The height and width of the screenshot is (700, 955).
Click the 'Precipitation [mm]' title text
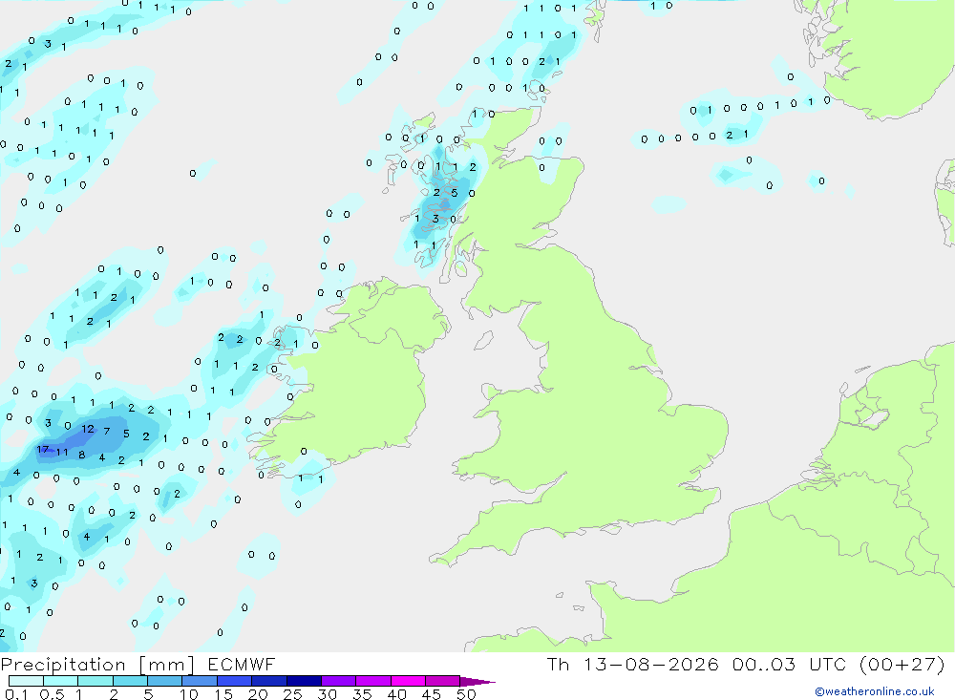(97, 665)
